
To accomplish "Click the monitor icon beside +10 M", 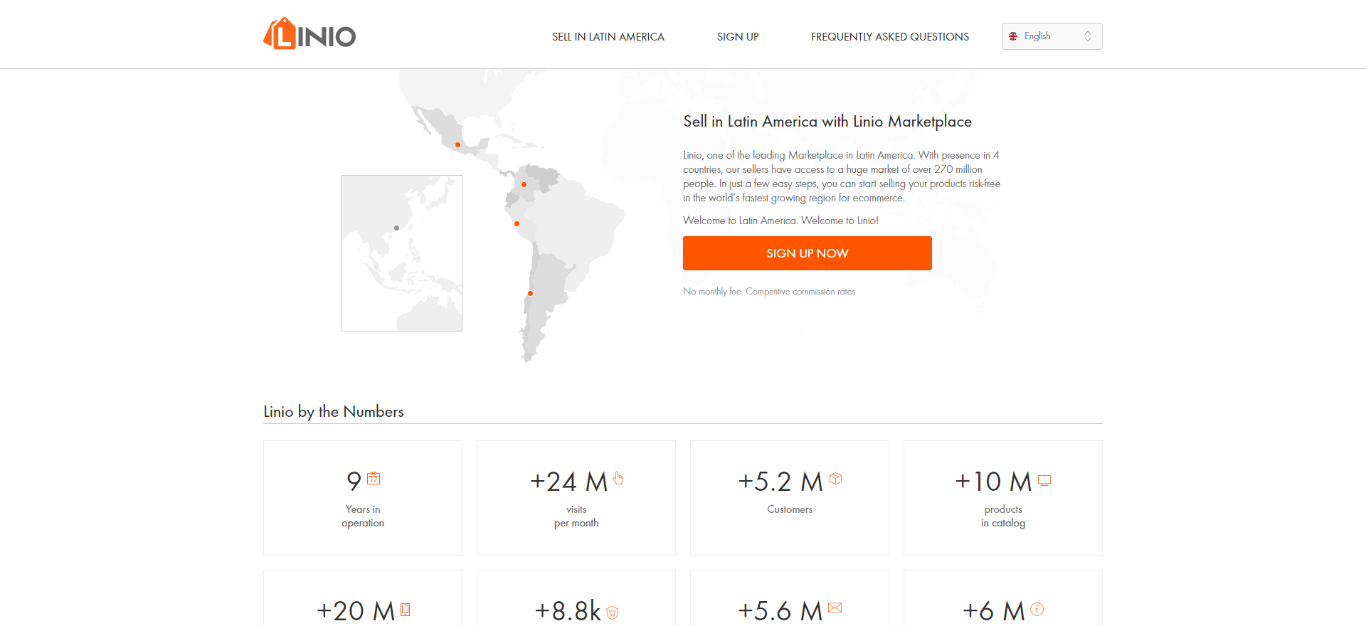I will pos(1044,480).
